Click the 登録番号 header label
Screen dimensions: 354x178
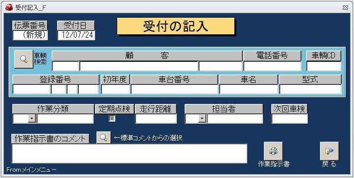point(56,79)
